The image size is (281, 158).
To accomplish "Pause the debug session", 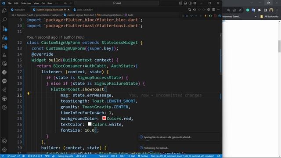I will 187,16.
